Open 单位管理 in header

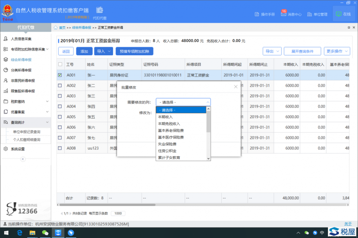tap(317, 14)
